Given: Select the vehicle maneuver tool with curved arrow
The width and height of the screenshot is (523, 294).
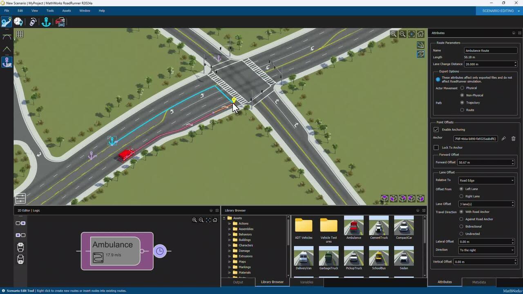Looking at the screenshot, I should pyautogui.click(x=33, y=22).
